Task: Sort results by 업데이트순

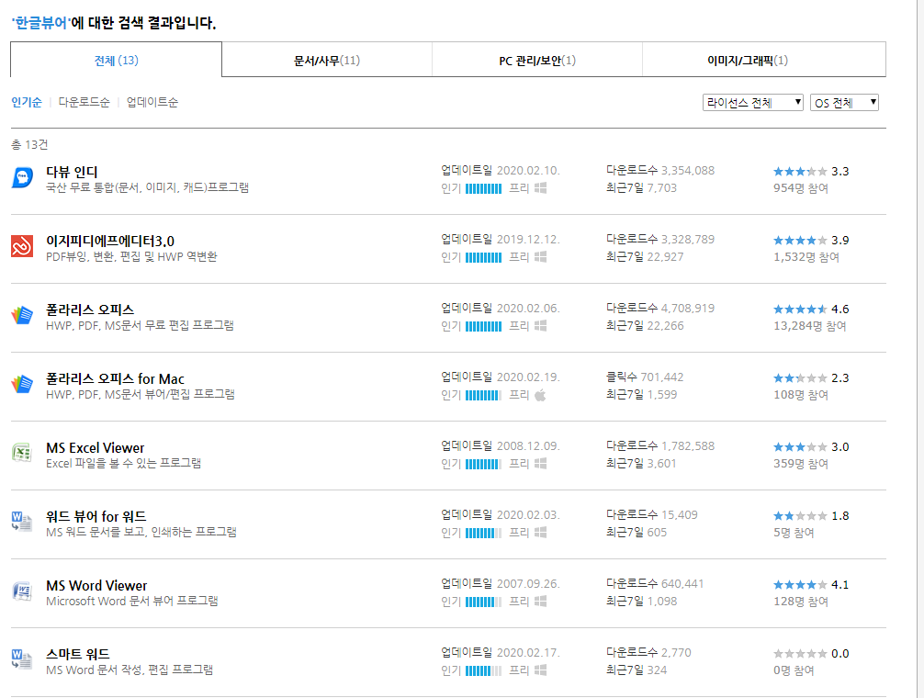Action: pyautogui.click(x=152, y=103)
